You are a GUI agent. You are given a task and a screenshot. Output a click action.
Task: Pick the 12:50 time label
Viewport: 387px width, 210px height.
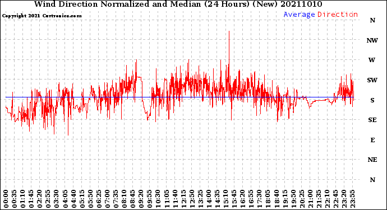pos(192,199)
